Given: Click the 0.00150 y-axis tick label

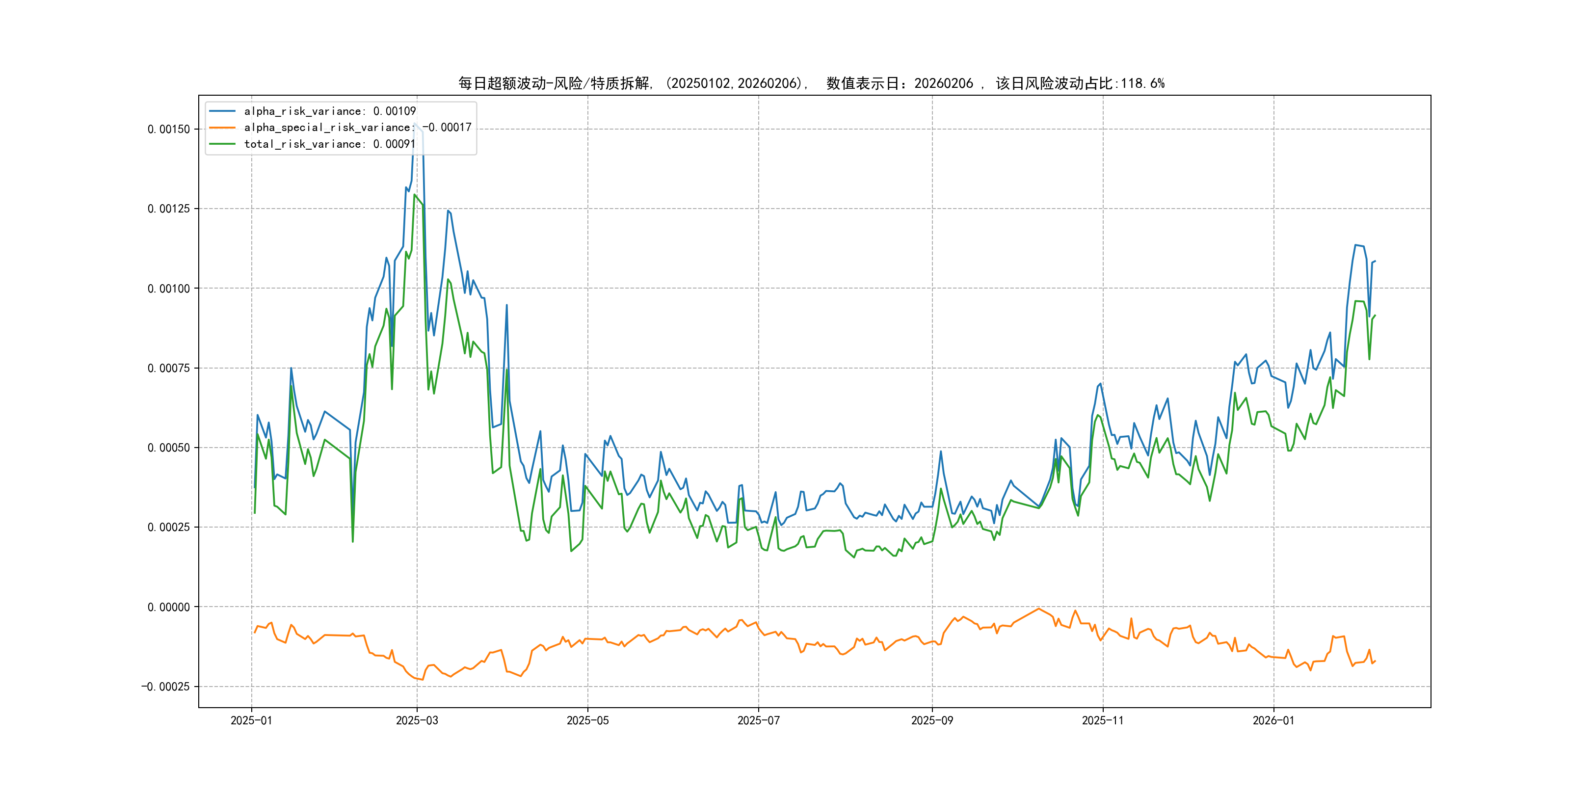Looking at the screenshot, I should coord(168,129).
